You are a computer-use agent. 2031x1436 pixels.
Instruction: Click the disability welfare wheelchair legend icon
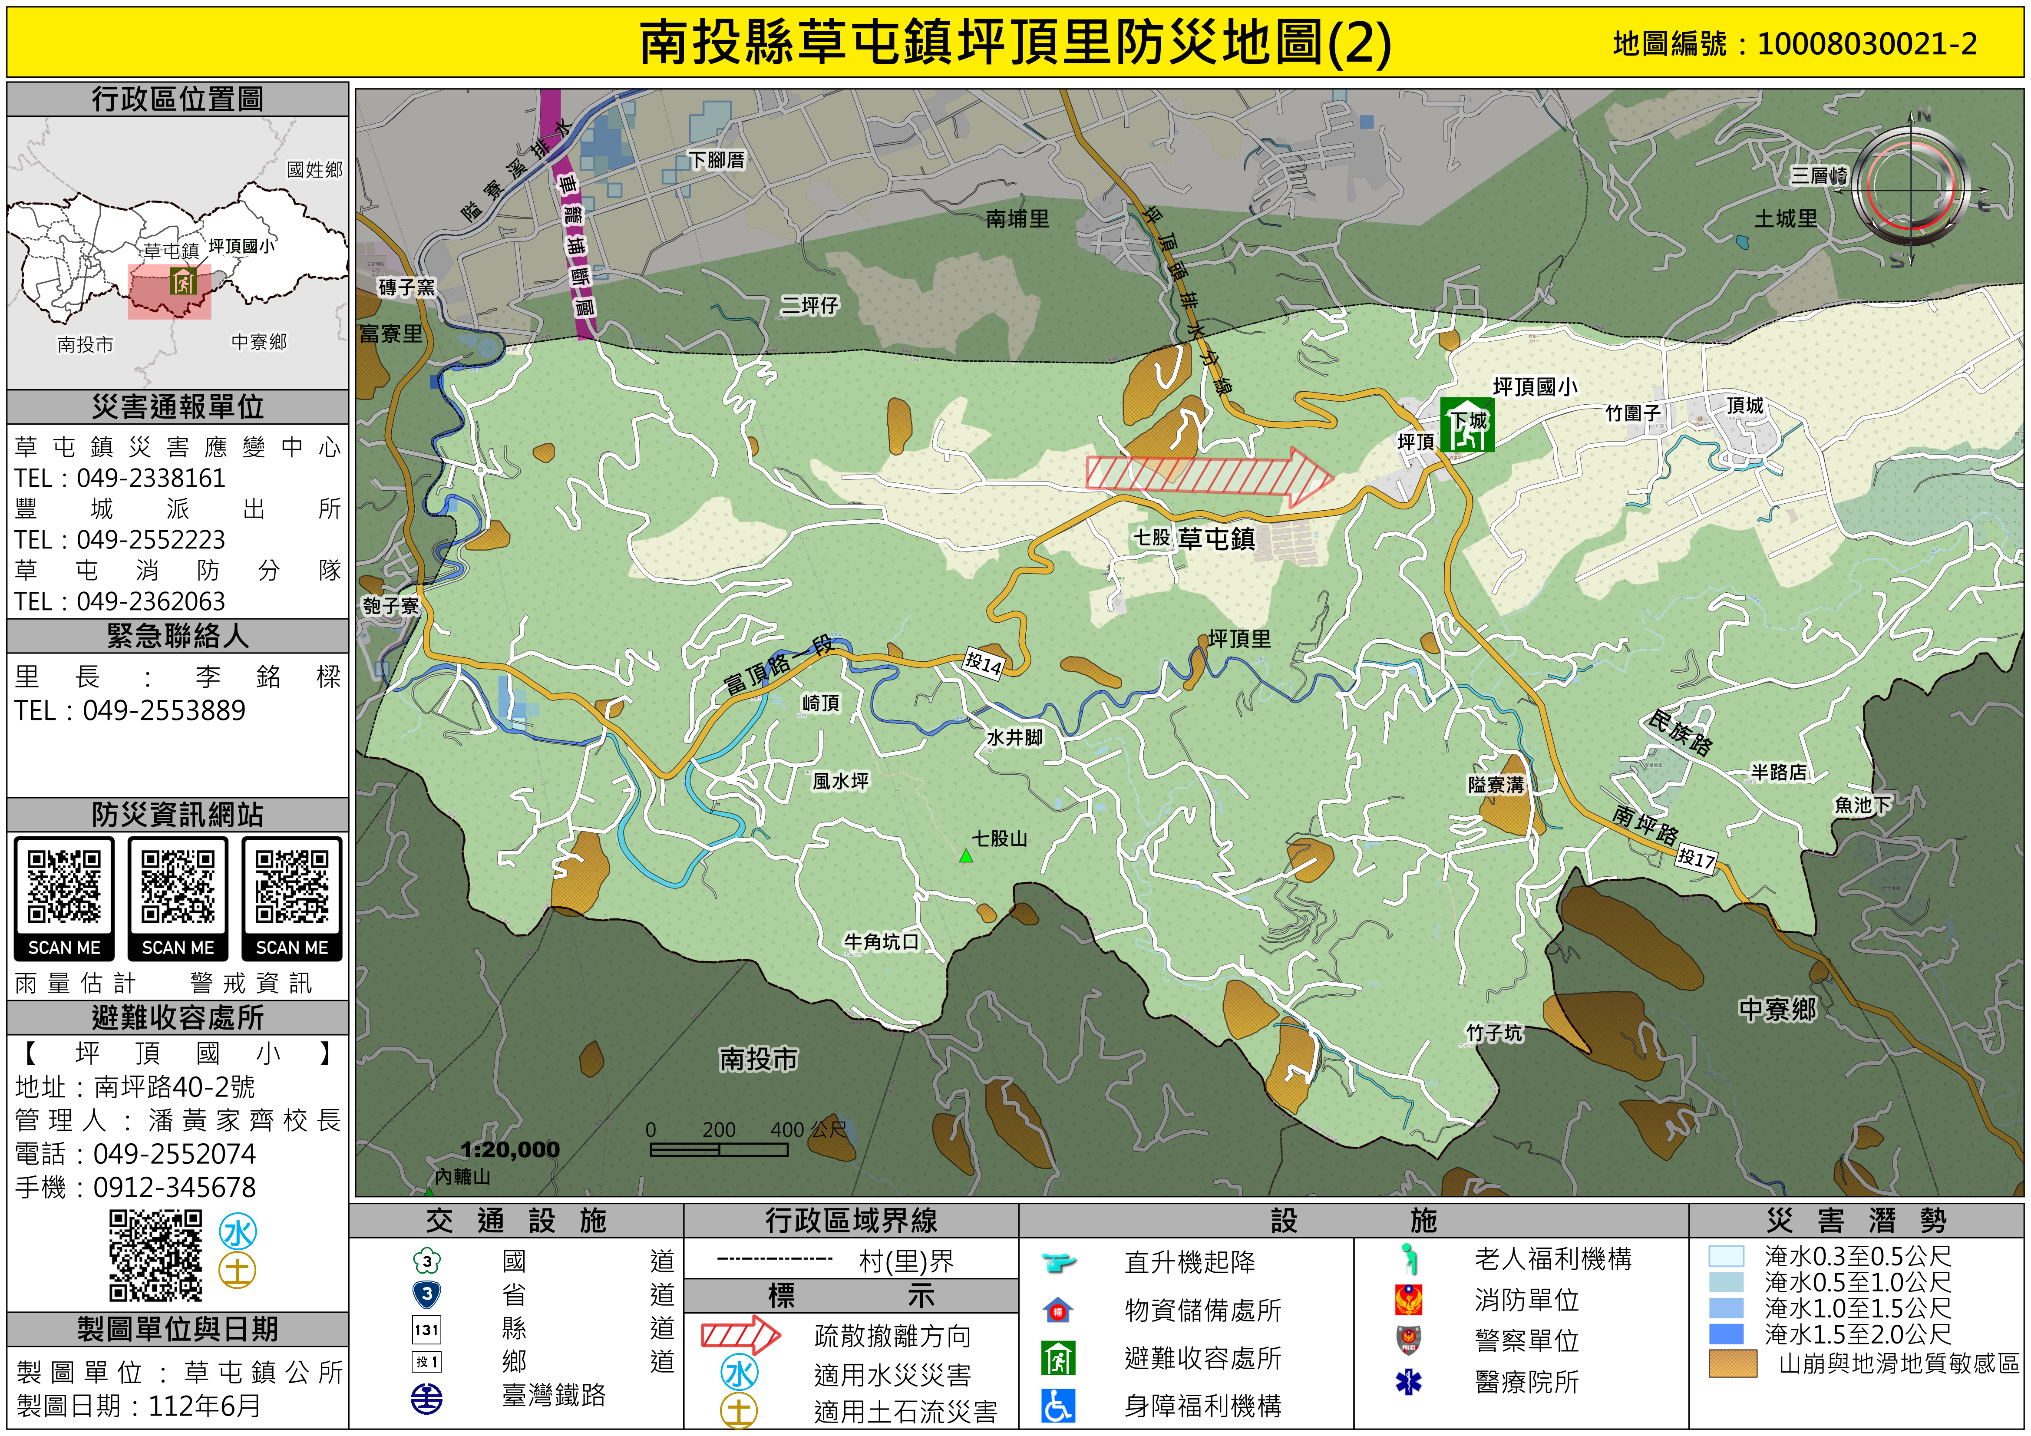coord(1058,1405)
